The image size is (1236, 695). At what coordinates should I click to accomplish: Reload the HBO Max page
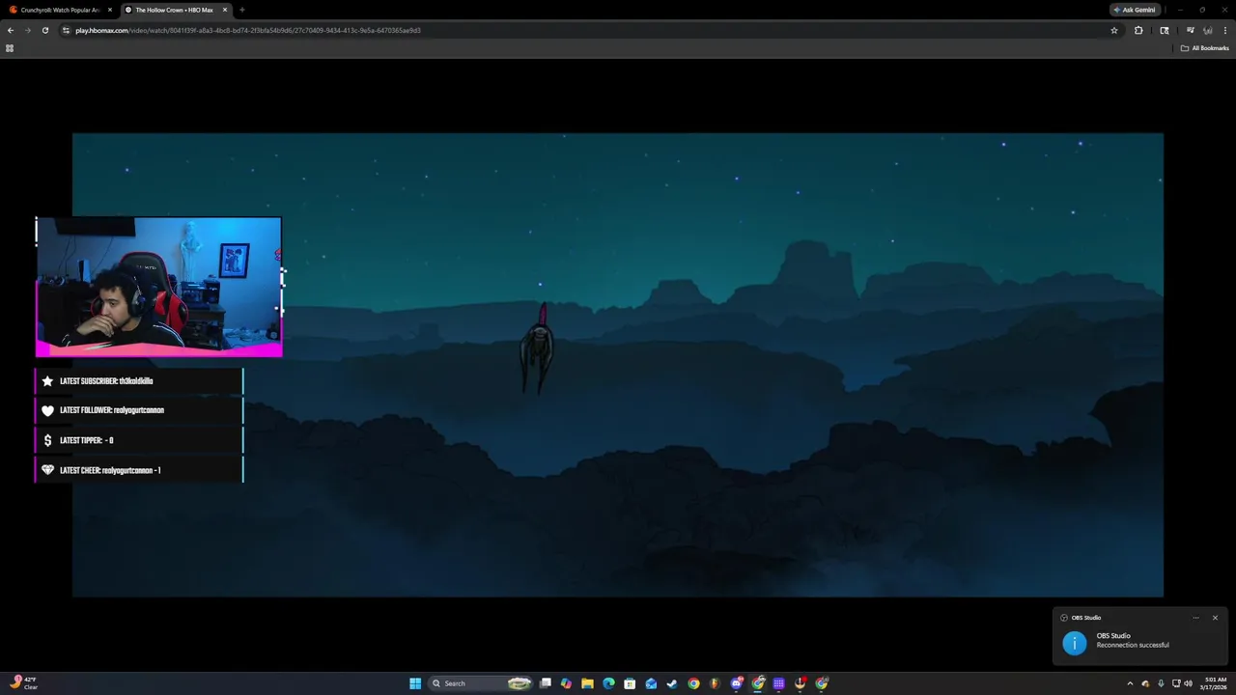pyautogui.click(x=44, y=30)
